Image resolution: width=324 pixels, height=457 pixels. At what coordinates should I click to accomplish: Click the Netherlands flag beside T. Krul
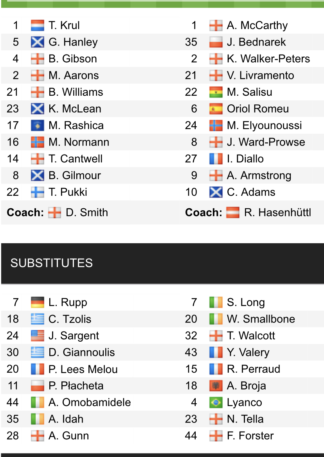[38, 25]
